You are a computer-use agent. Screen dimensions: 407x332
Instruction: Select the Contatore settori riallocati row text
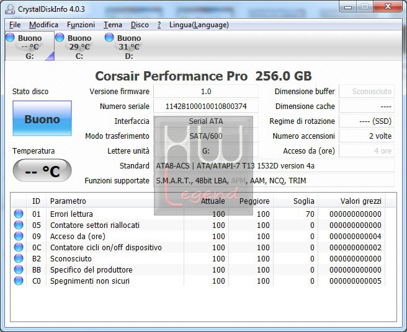pyautogui.click(x=95, y=225)
